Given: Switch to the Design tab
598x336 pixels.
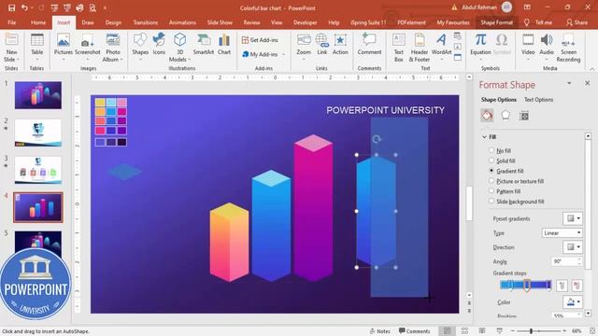Looking at the screenshot, I should coord(113,22).
